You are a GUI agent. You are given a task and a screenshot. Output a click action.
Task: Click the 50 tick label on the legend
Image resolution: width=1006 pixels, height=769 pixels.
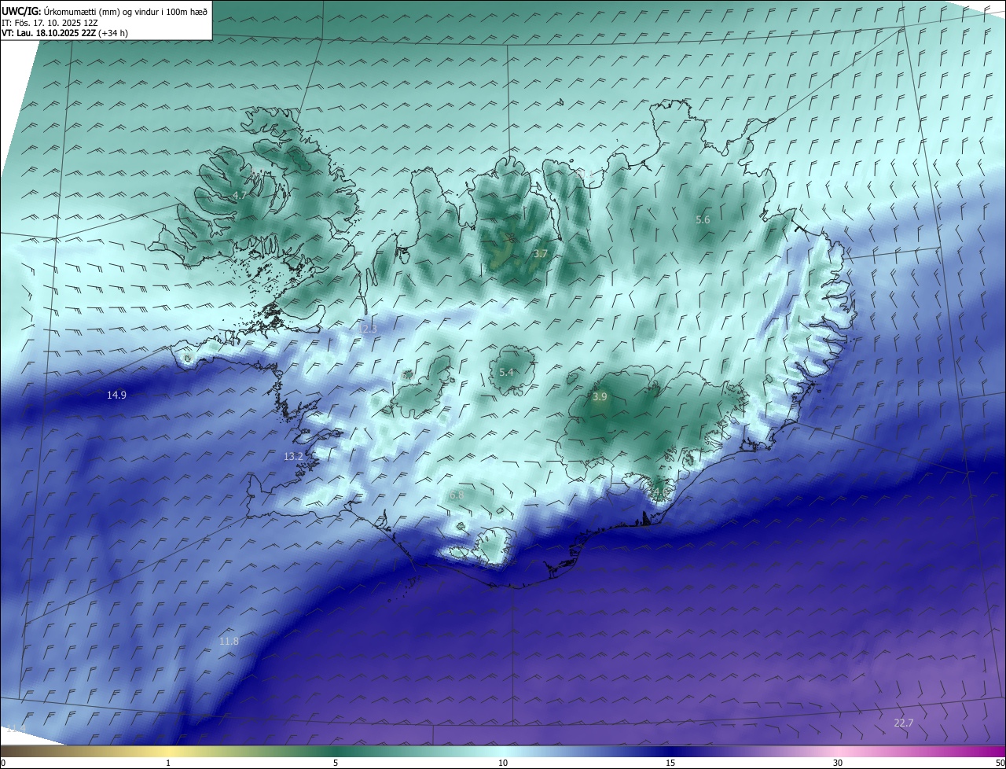[x=1000, y=763]
